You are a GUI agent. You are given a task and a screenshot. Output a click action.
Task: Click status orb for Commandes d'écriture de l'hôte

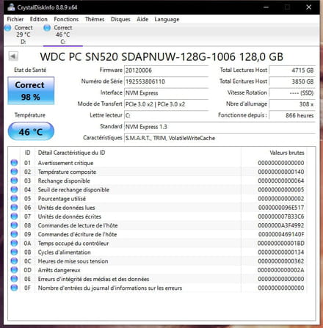[x=14, y=234]
